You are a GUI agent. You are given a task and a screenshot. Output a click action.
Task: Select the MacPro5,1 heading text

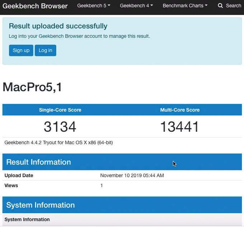tap(32, 87)
